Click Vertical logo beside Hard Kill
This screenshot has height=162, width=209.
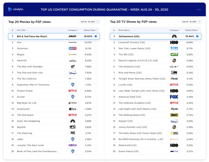click(x=73, y=61)
